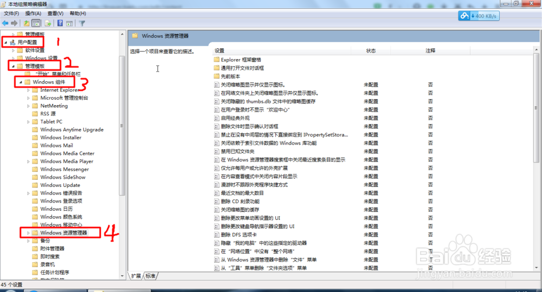Click folder icon in Windows 资源管理器 header
Image resolution: width=542 pixels, height=292 pixels.
click(x=135, y=36)
